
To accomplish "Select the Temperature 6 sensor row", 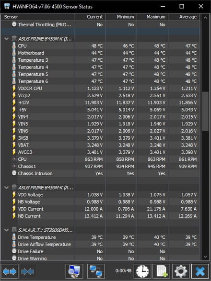I will coord(101,81).
